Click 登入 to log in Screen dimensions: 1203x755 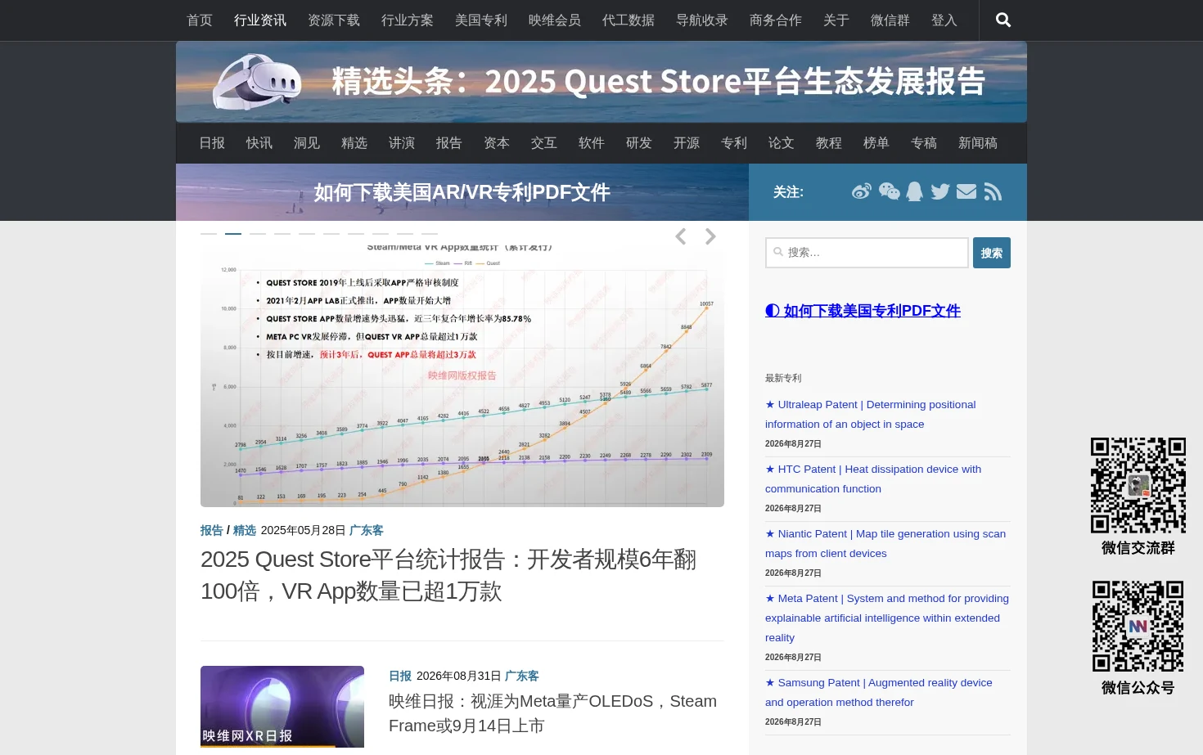944,20
